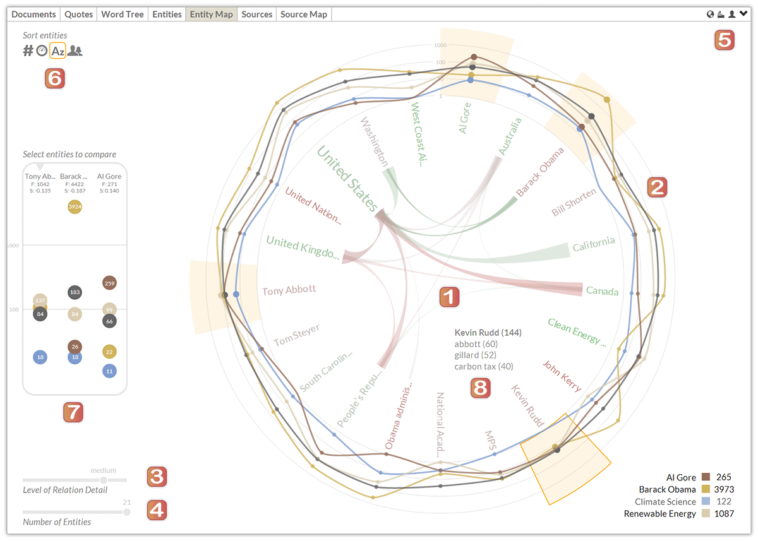Click the Number of Entities slider handle
The width and height of the screenshot is (758, 541).
tap(127, 512)
